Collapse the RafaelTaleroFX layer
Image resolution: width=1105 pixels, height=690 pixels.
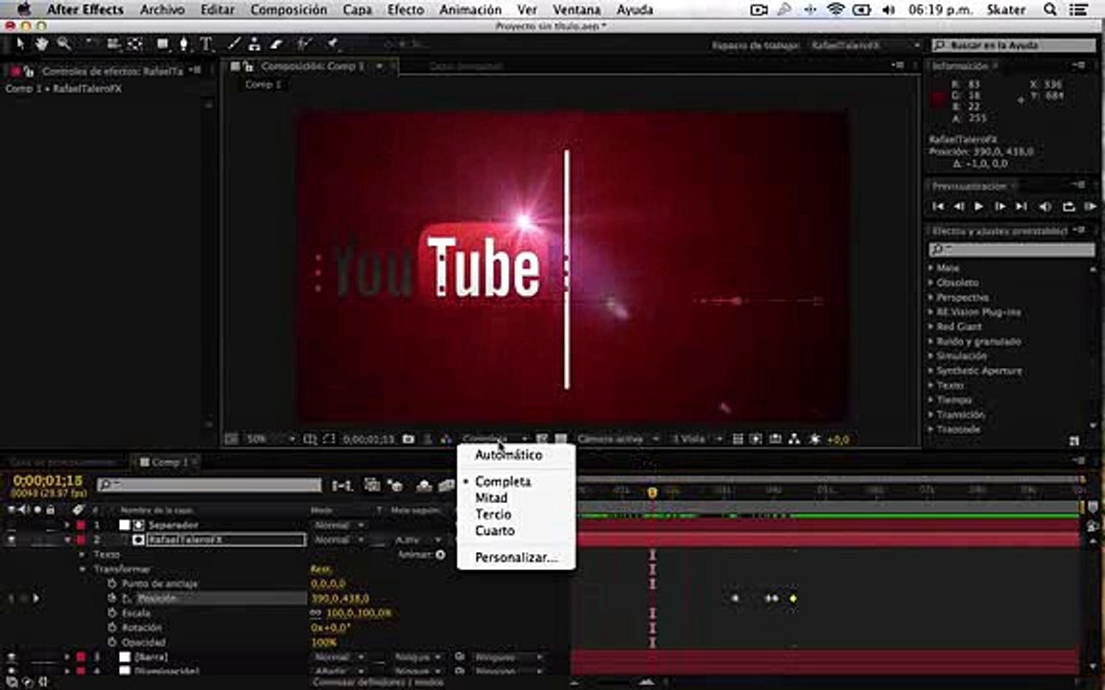(68, 540)
